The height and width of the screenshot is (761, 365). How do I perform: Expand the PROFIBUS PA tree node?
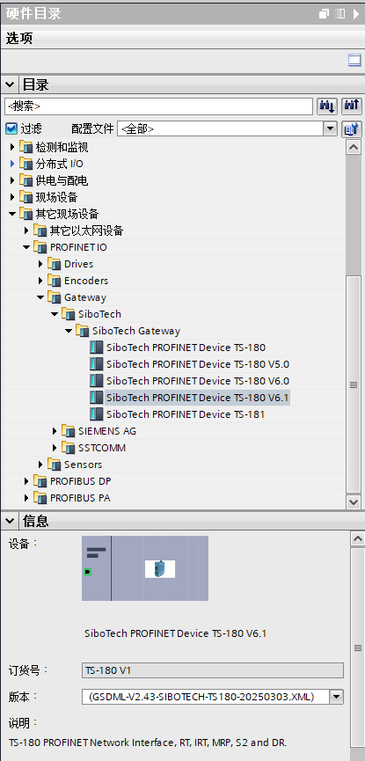coord(26,498)
